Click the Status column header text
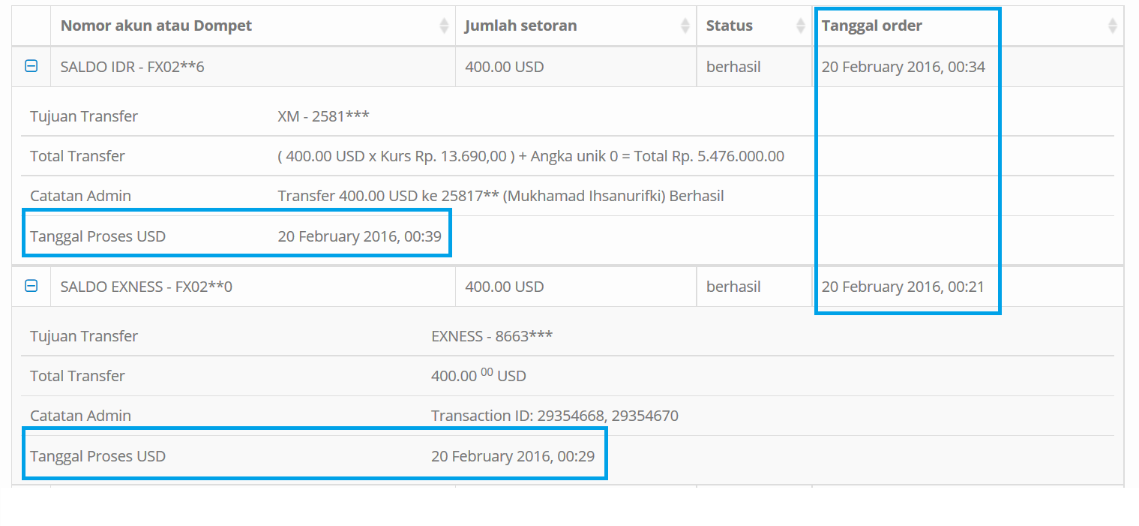This screenshot has height=526, width=1139. 729,26
